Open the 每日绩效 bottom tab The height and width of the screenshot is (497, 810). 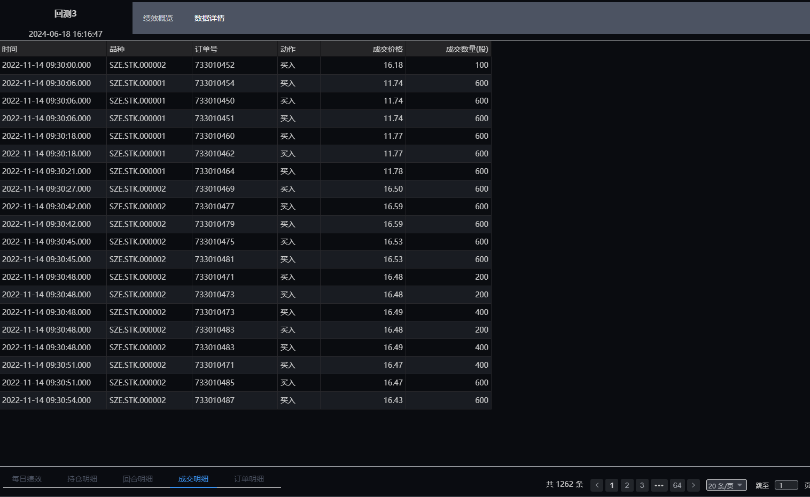(27, 479)
